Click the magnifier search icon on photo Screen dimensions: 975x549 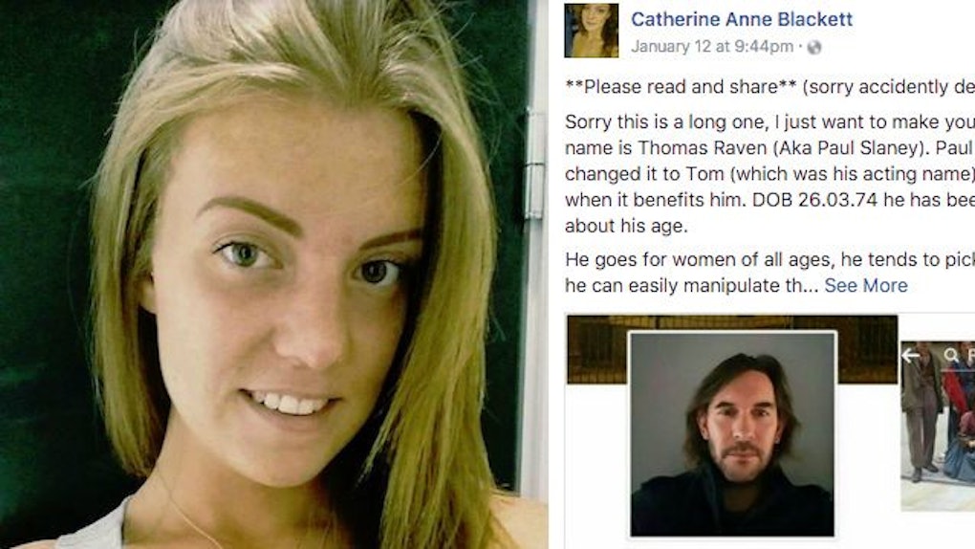(x=951, y=355)
